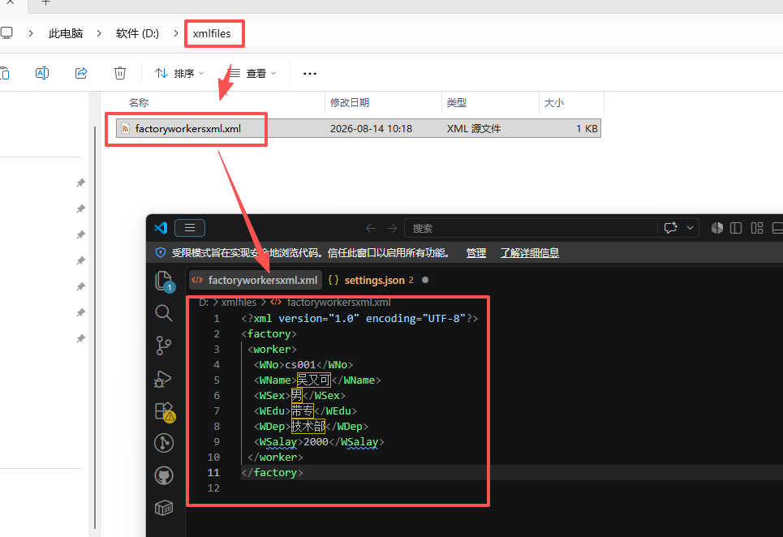Click line number 12 in editor gutter
Image resolution: width=783 pixels, height=537 pixels.
point(213,488)
